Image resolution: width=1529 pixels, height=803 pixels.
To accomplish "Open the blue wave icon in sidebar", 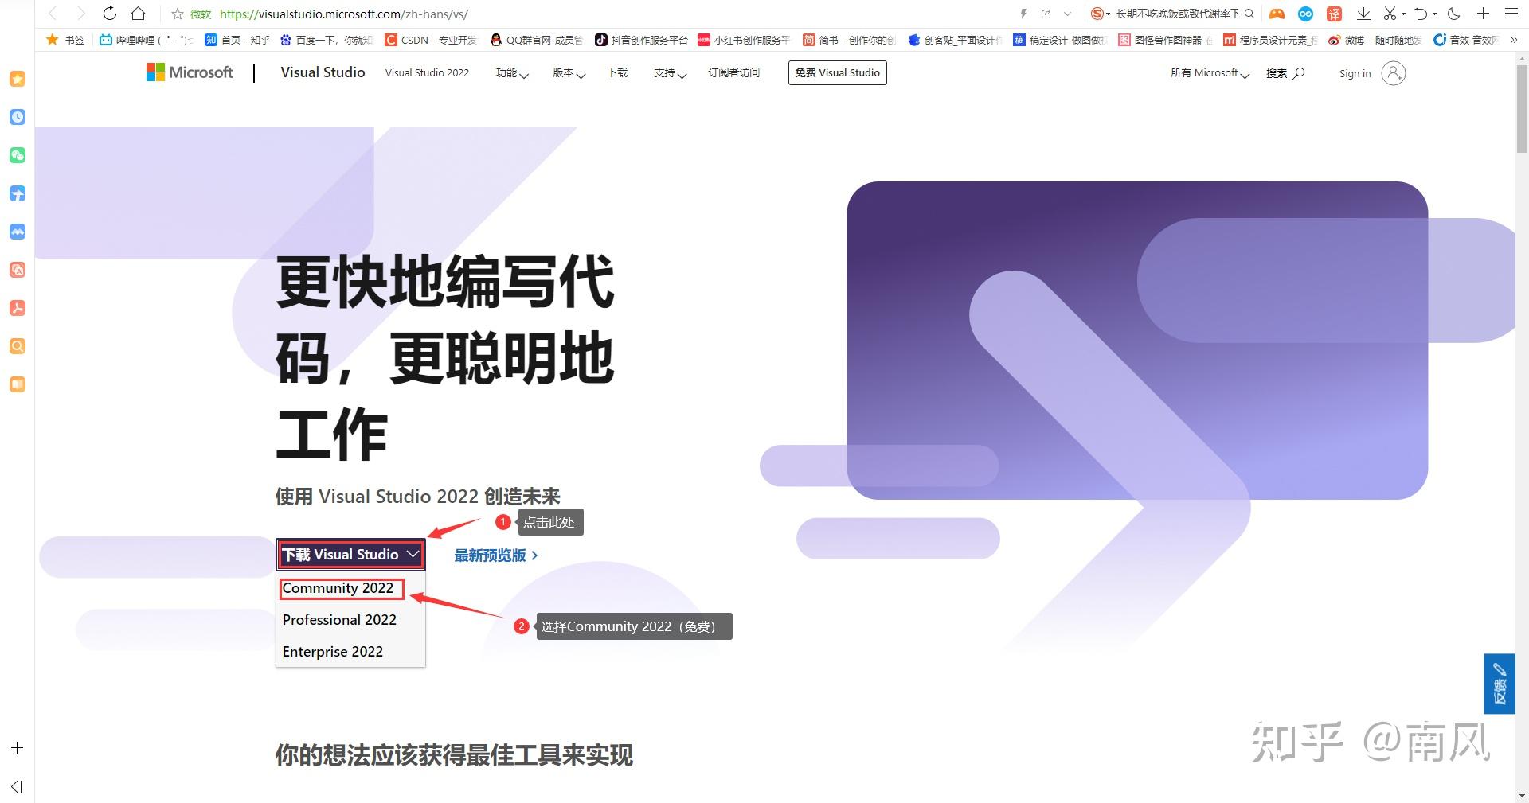I will (x=18, y=232).
